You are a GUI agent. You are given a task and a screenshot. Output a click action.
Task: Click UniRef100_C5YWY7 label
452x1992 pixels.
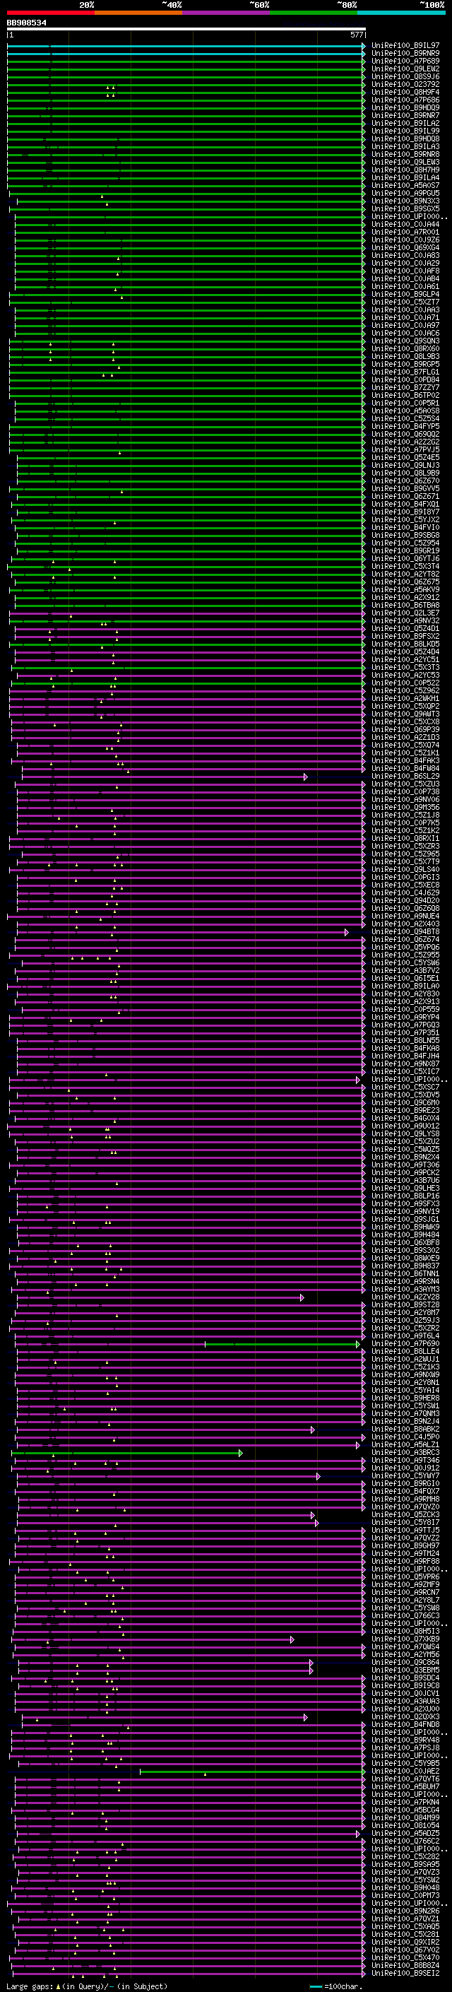(x=405, y=1476)
